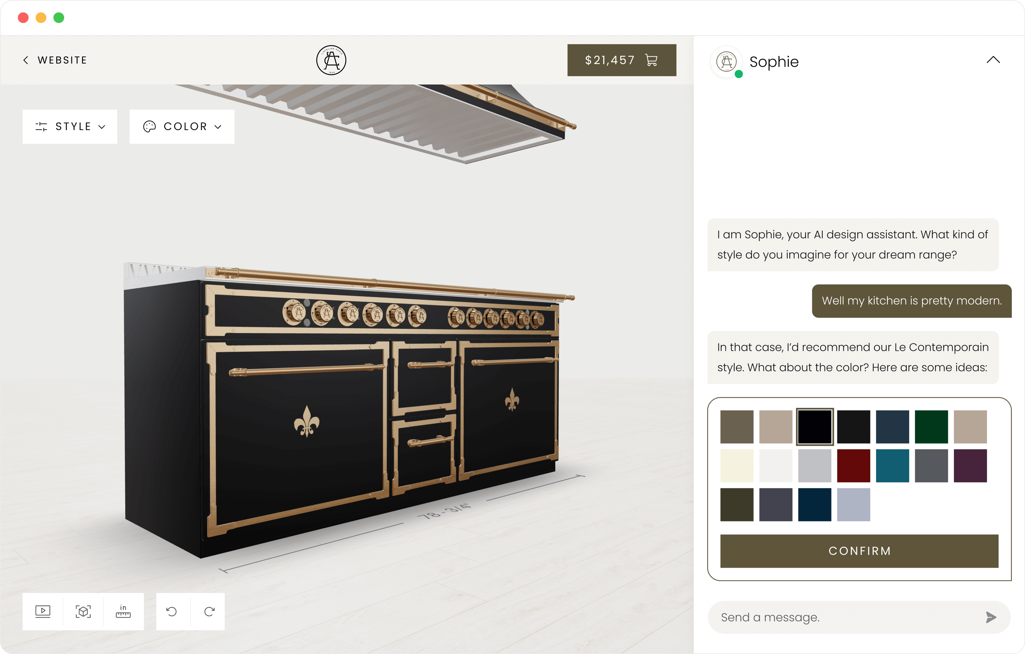1025x654 pixels.
Task: Click the redo arrow icon
Action: [209, 611]
